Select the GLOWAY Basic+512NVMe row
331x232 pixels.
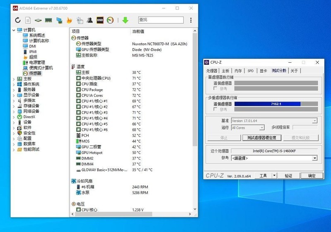pyautogui.click(x=131, y=170)
